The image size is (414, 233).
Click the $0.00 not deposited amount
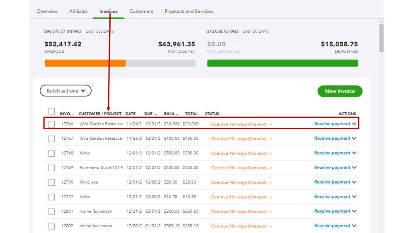pyautogui.click(x=216, y=44)
